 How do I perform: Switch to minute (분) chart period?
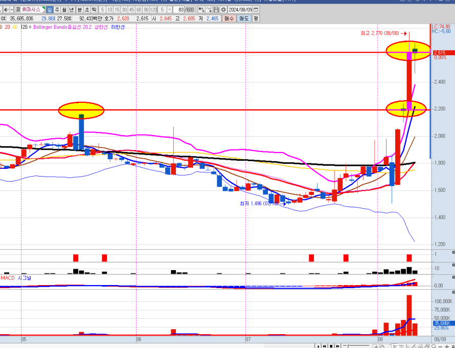point(80,10)
